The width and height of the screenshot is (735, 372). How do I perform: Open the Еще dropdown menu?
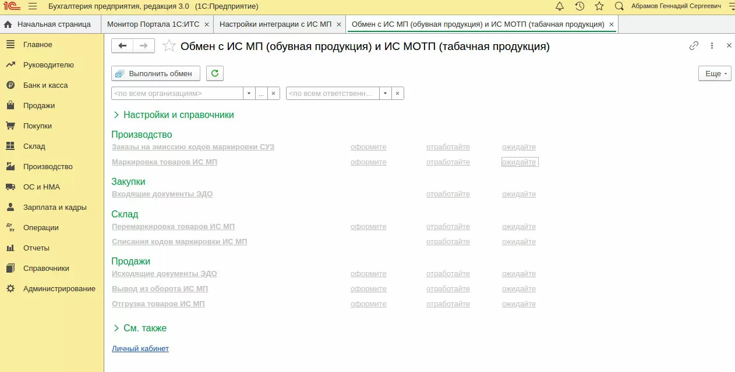[715, 74]
